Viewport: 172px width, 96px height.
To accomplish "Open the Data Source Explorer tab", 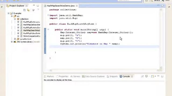I will (x=93, y=77).
